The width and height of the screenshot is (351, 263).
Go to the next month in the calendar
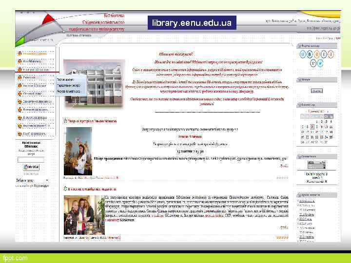click(x=328, y=112)
